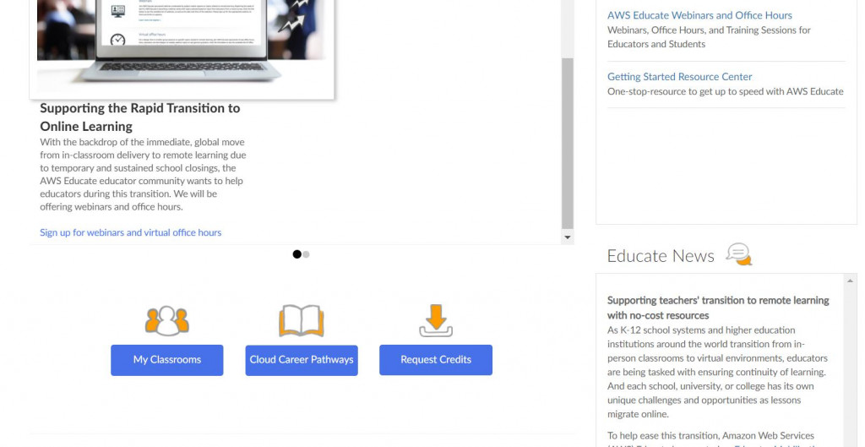Image resolution: width=865 pixels, height=447 pixels.
Task: Click the news paragraph starting As K-12 school systems
Action: point(717,372)
